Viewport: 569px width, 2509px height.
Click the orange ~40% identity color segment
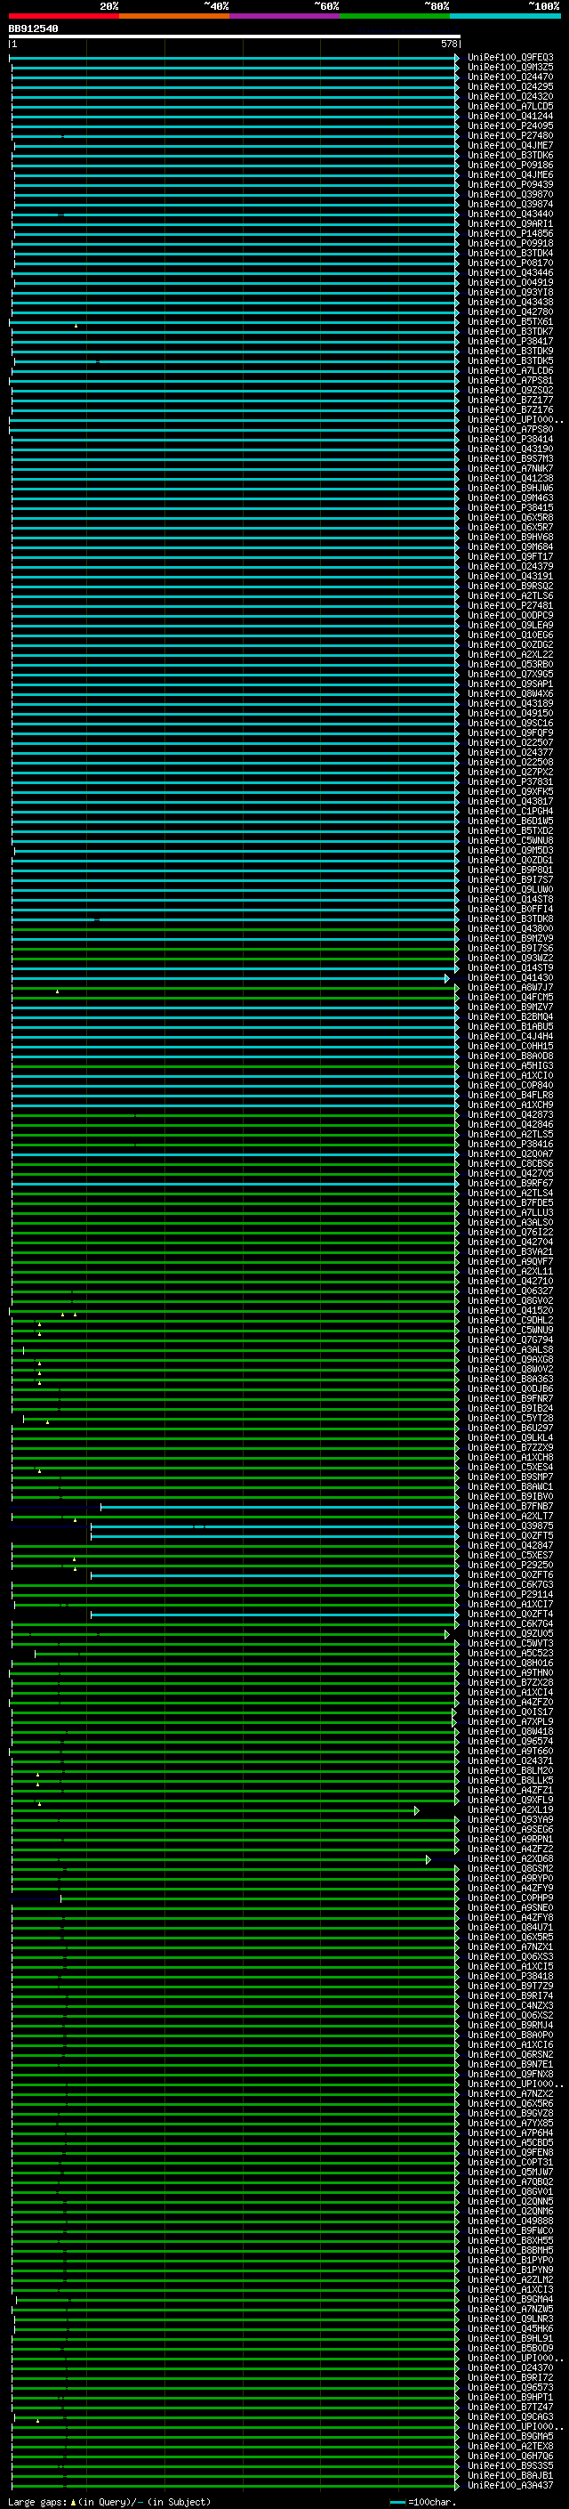[174, 16]
